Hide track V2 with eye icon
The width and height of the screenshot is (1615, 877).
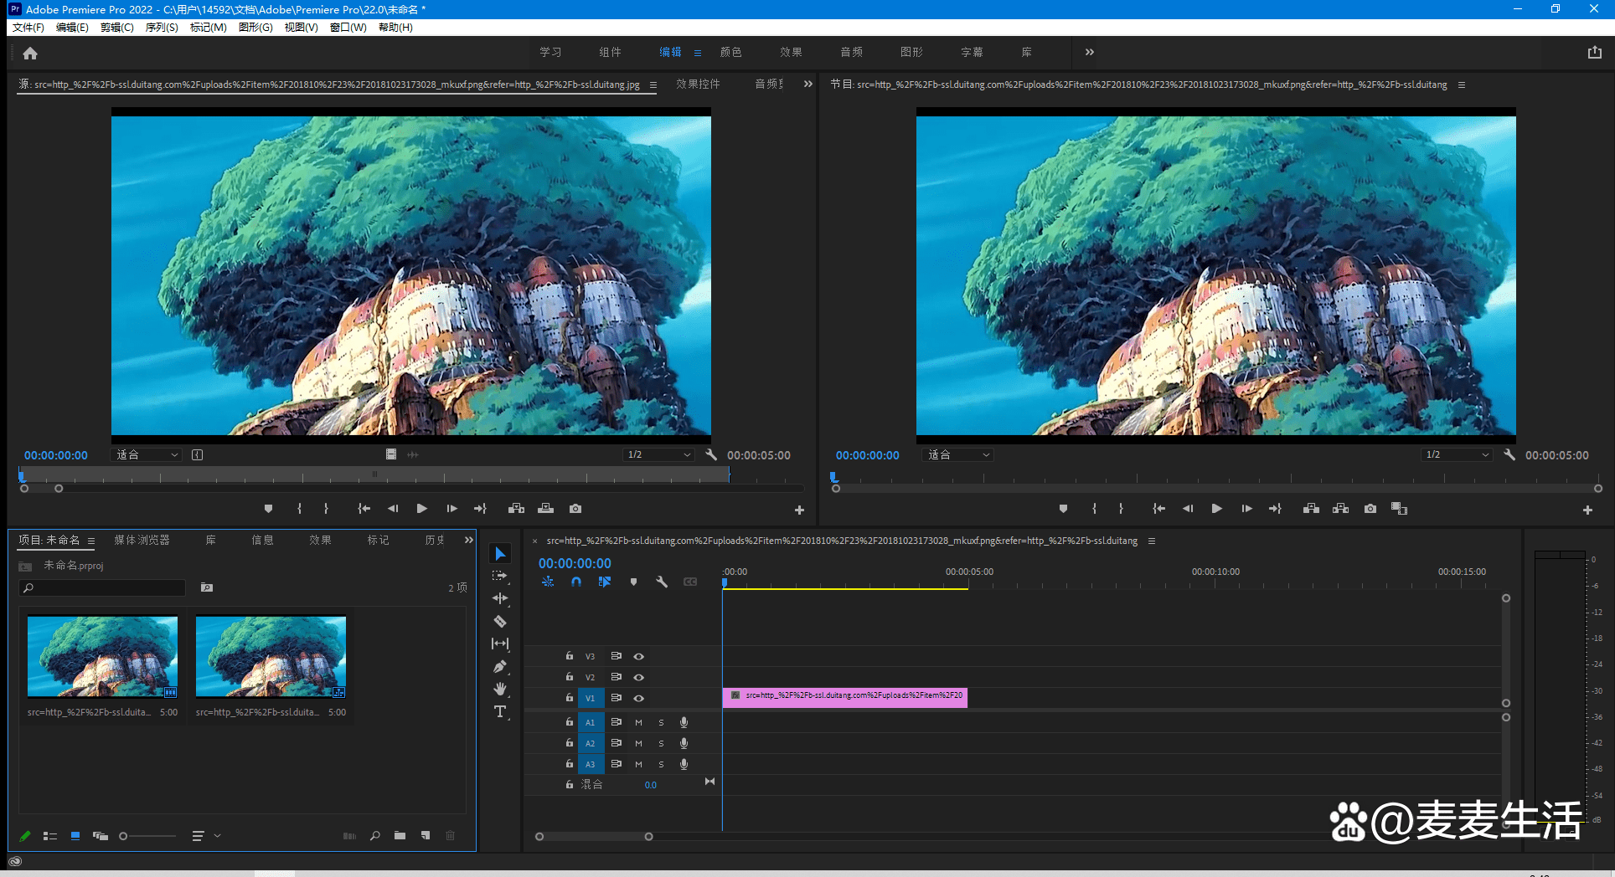click(639, 677)
